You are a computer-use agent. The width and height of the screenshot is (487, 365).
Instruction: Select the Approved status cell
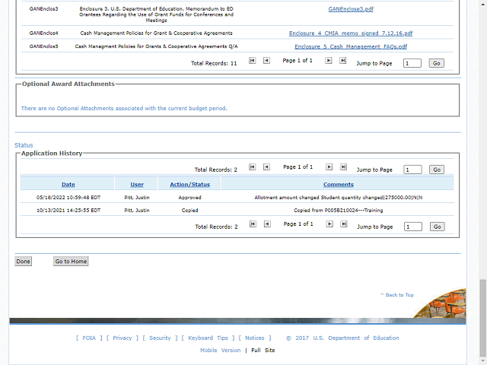tap(189, 198)
